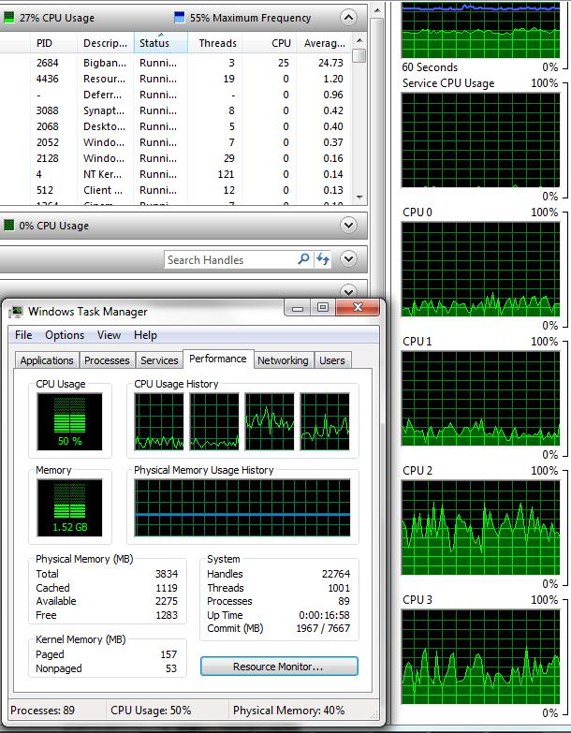This screenshot has width=571, height=733.
Task: Click the CPU 0 usage graph
Action: coord(480,270)
